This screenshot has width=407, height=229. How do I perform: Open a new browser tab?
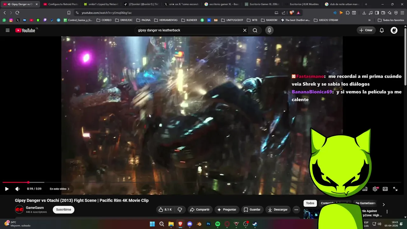point(366,4)
